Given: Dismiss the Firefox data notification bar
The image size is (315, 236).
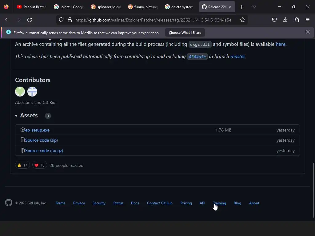Looking at the screenshot, I should (x=308, y=32).
